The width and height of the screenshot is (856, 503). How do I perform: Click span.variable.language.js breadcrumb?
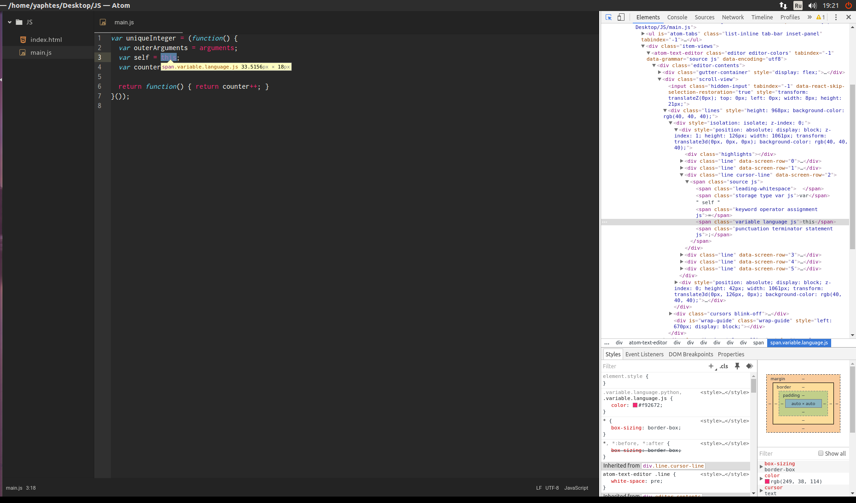point(799,343)
